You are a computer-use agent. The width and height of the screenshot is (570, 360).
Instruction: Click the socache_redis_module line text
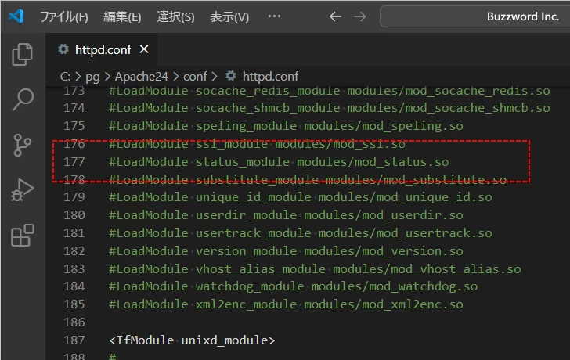coord(330,92)
